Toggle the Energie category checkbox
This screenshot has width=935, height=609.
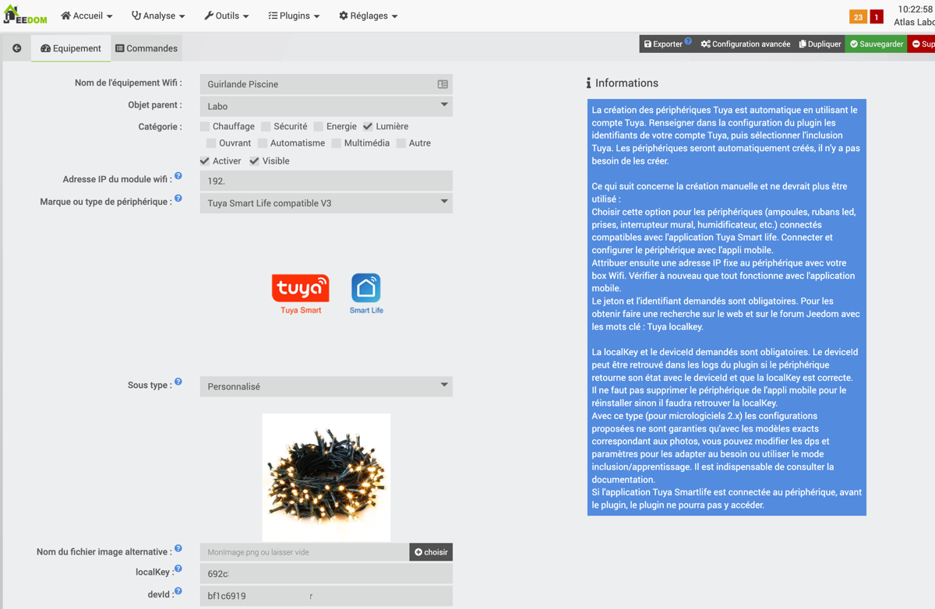click(318, 126)
